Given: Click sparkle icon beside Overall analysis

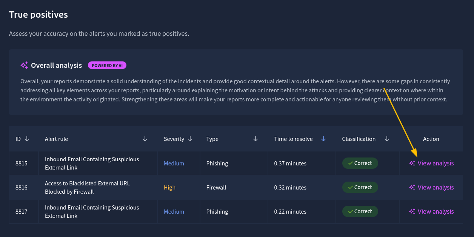Looking at the screenshot, I should pyautogui.click(x=24, y=65).
